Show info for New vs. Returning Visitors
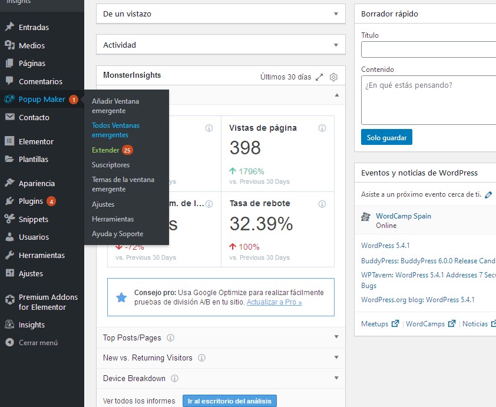Screen dimensions: 496x407 (x=201, y=358)
